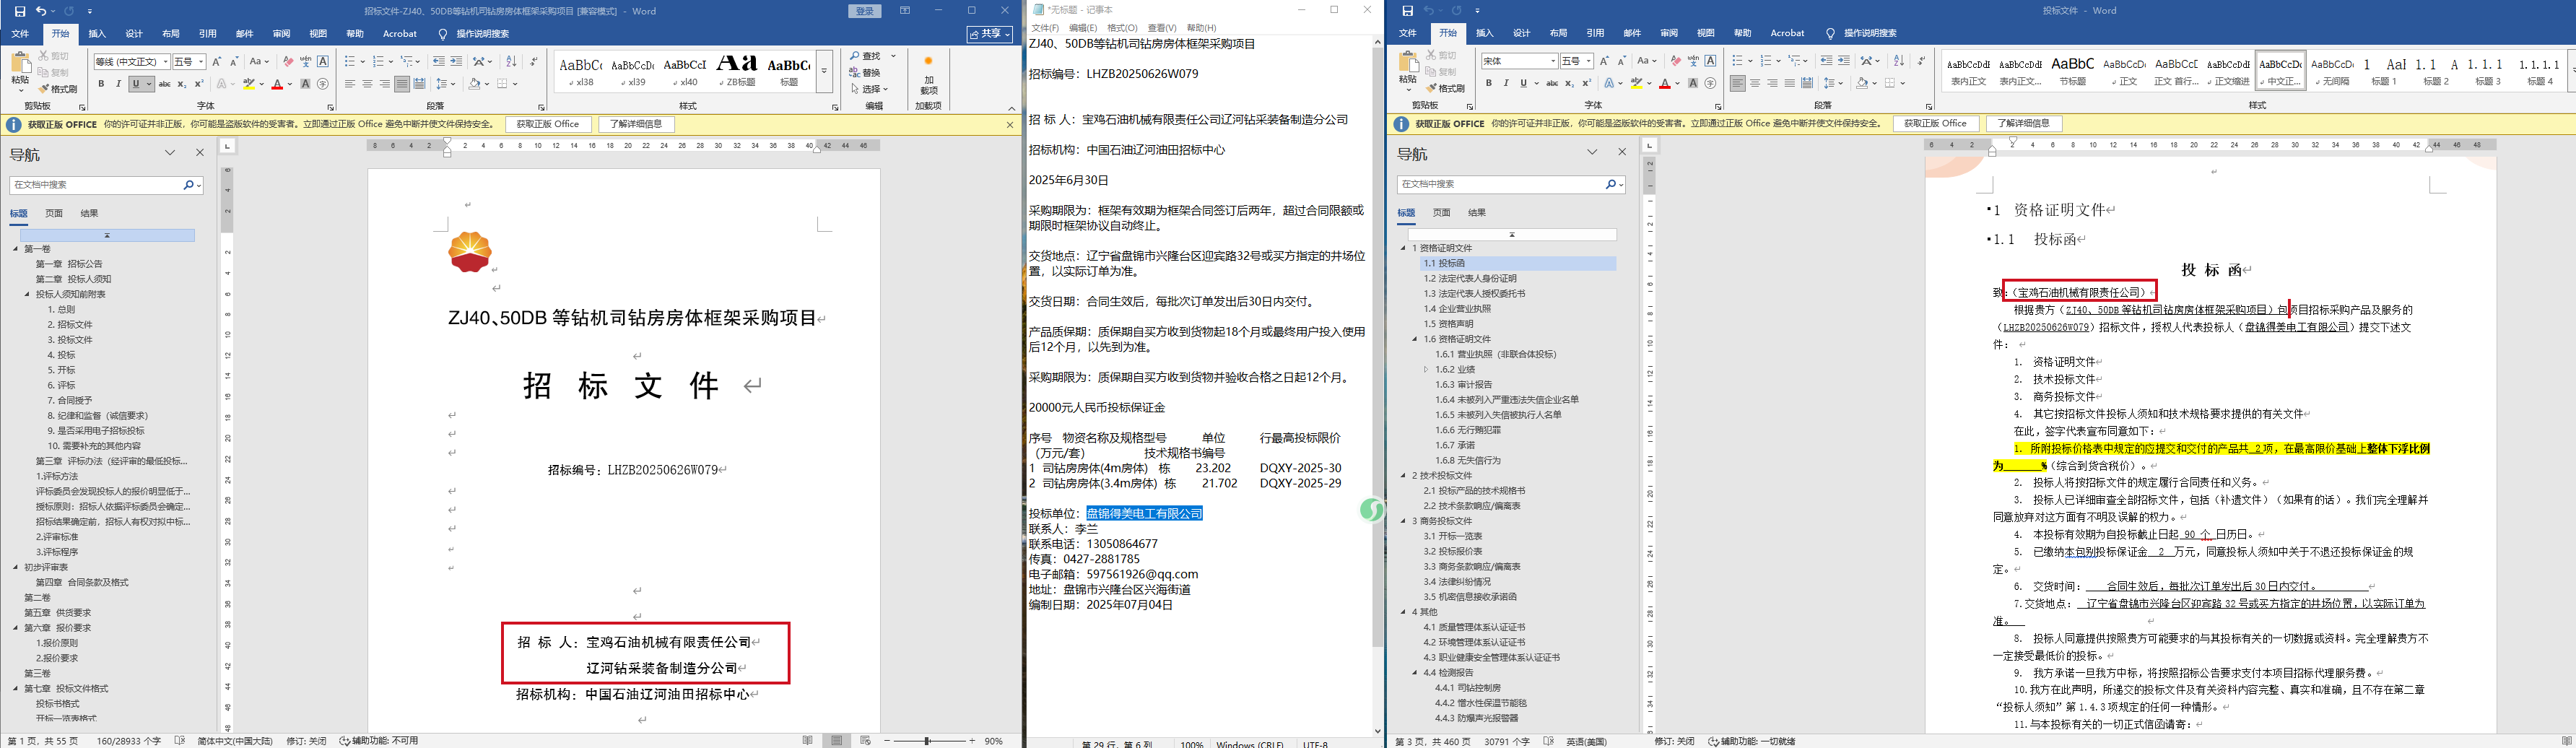Align text right in 投标文件 Word window

[x=1773, y=83]
